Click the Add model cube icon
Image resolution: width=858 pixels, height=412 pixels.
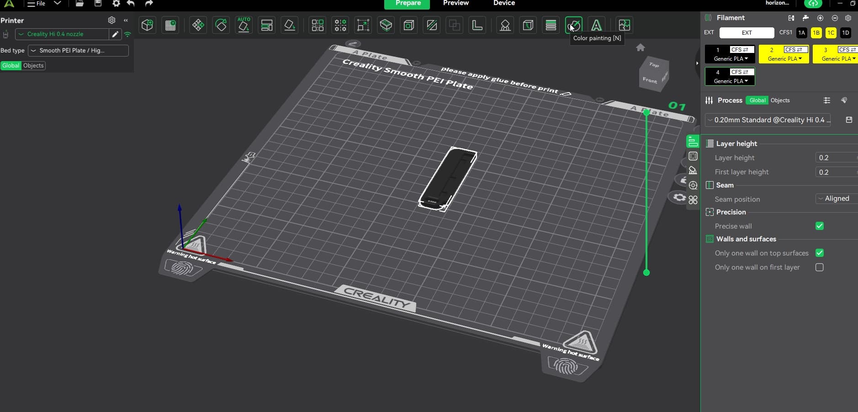click(x=147, y=25)
